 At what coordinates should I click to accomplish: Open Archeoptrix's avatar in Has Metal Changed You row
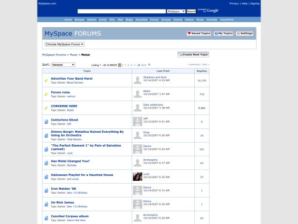[x=137, y=163]
